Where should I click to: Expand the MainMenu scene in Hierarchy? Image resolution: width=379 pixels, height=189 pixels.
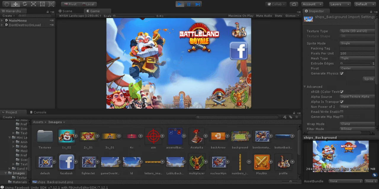pyautogui.click(x=2, y=20)
